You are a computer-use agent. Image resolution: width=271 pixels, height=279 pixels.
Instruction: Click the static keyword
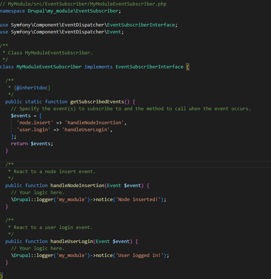(33, 101)
